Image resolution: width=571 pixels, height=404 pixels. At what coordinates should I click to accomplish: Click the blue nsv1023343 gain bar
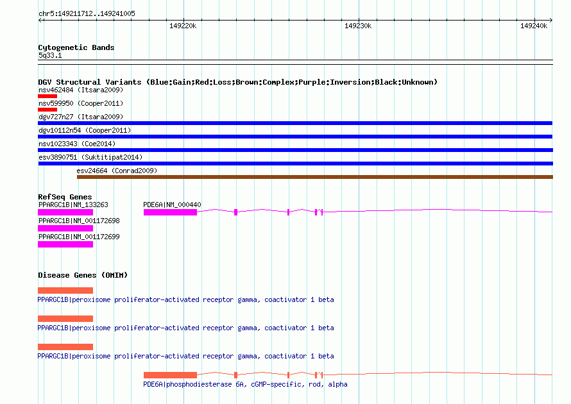[x=295, y=150]
